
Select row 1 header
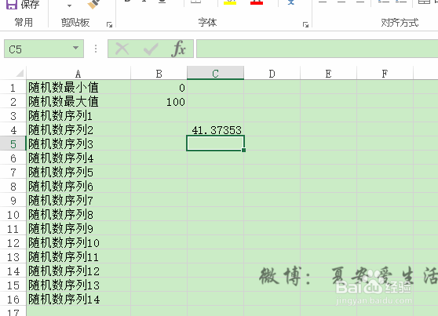(x=13, y=87)
